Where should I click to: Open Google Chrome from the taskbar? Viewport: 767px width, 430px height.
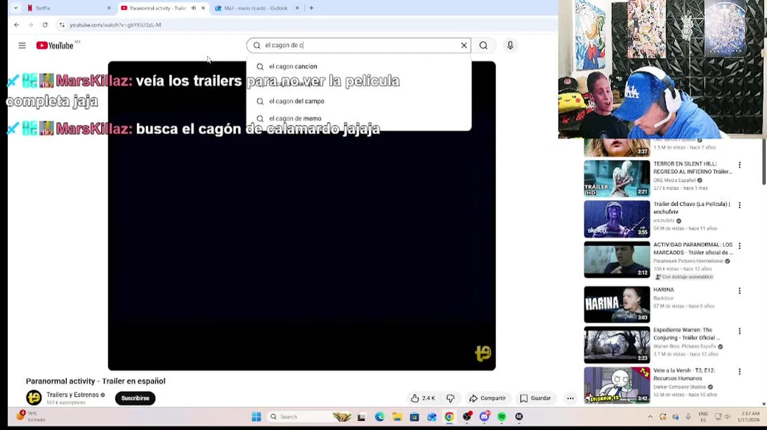(x=449, y=417)
